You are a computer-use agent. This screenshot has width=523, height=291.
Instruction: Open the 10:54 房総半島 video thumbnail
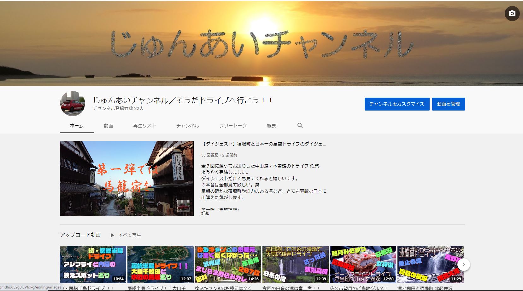point(93,265)
